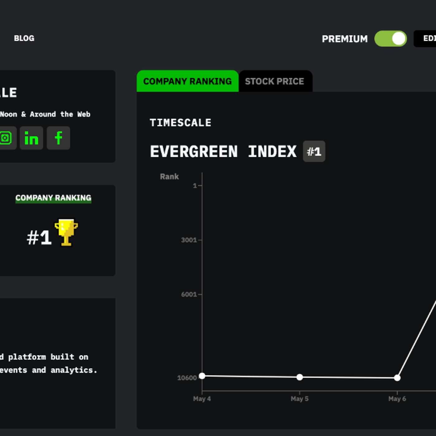Open the Instagram social icon
Image resolution: width=436 pixels, height=436 pixels.
pos(6,138)
